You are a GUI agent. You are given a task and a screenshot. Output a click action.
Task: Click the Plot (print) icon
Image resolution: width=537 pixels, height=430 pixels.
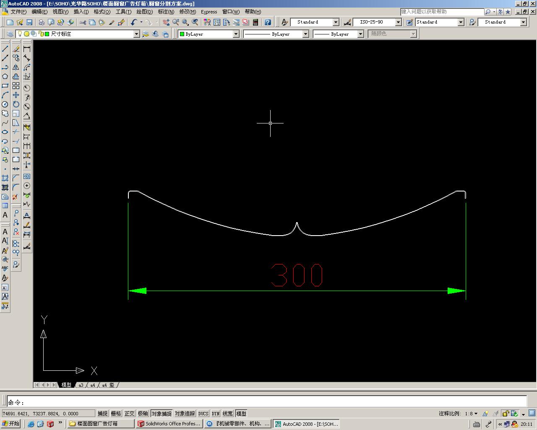click(x=41, y=22)
